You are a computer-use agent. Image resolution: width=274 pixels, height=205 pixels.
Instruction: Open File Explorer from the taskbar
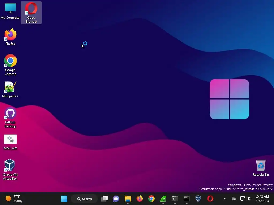point(128,199)
